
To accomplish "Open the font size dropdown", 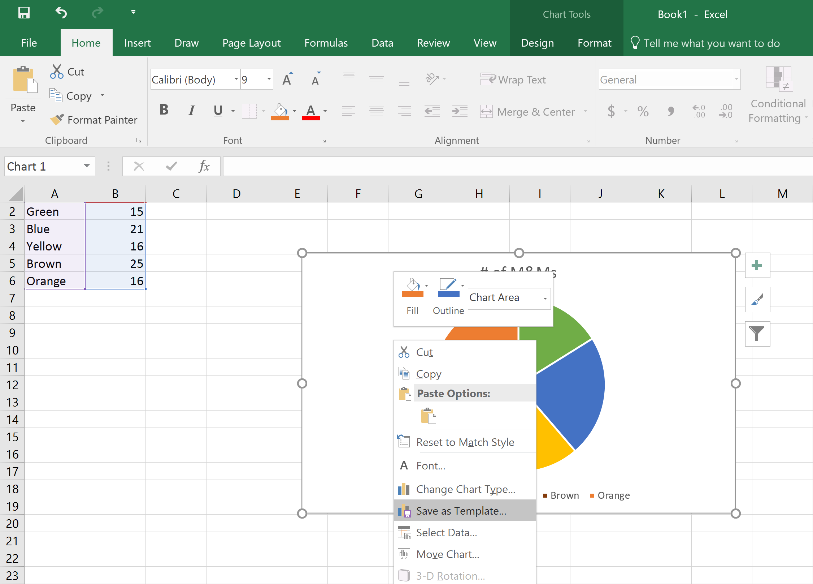I will click(268, 79).
